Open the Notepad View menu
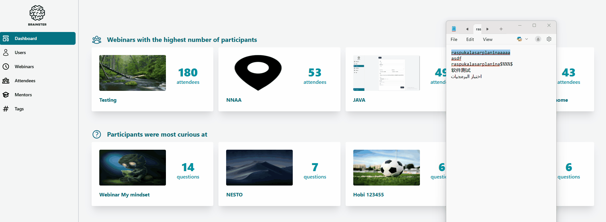 [487, 39]
